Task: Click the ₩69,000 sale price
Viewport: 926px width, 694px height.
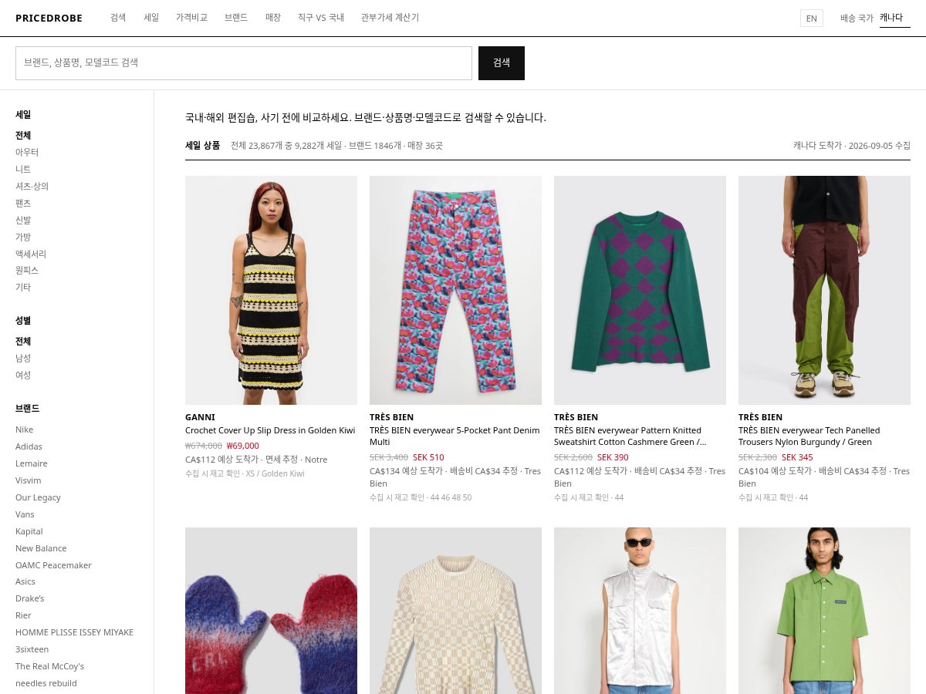Action: pyautogui.click(x=243, y=446)
